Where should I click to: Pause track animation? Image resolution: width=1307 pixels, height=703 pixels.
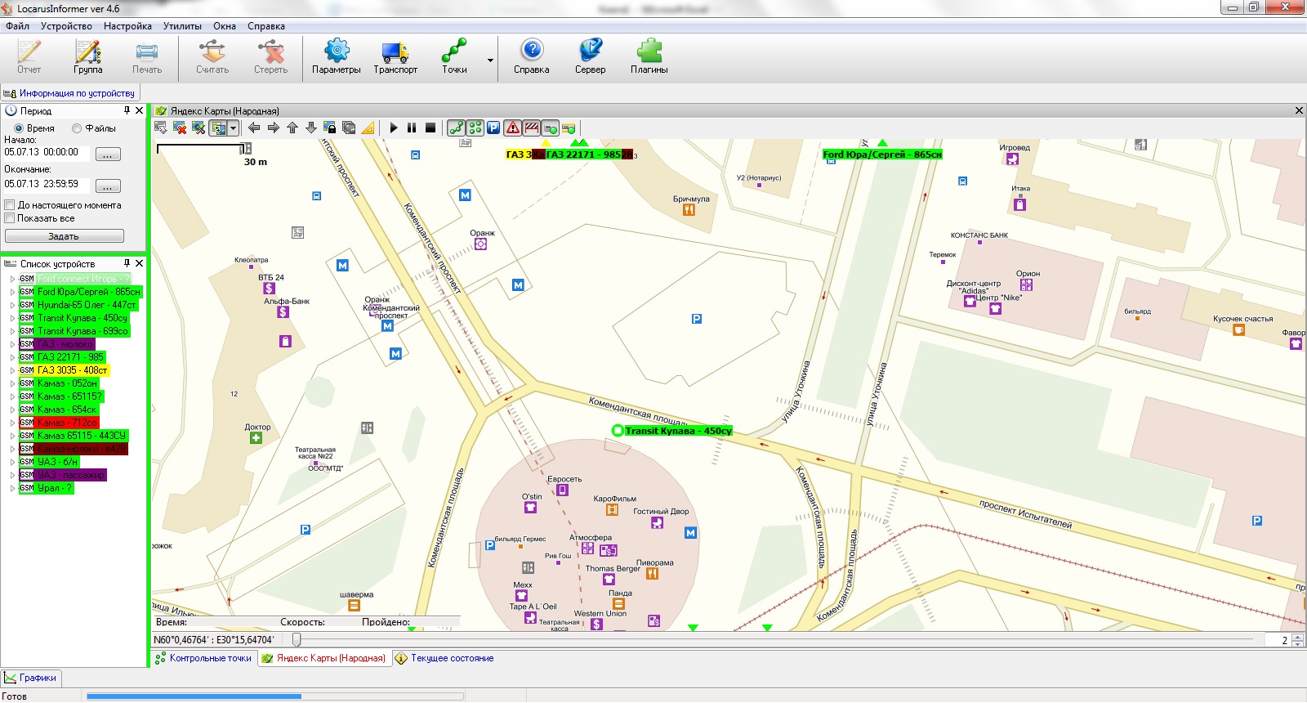click(412, 128)
